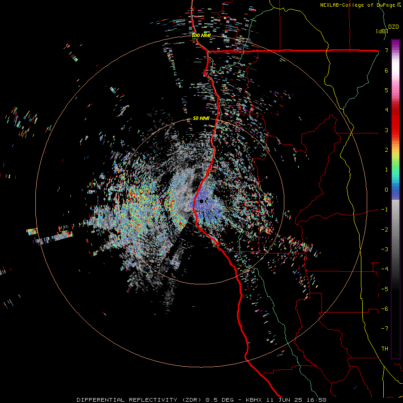
Task: Click the blue band near 0 dB
Action: coord(395,192)
